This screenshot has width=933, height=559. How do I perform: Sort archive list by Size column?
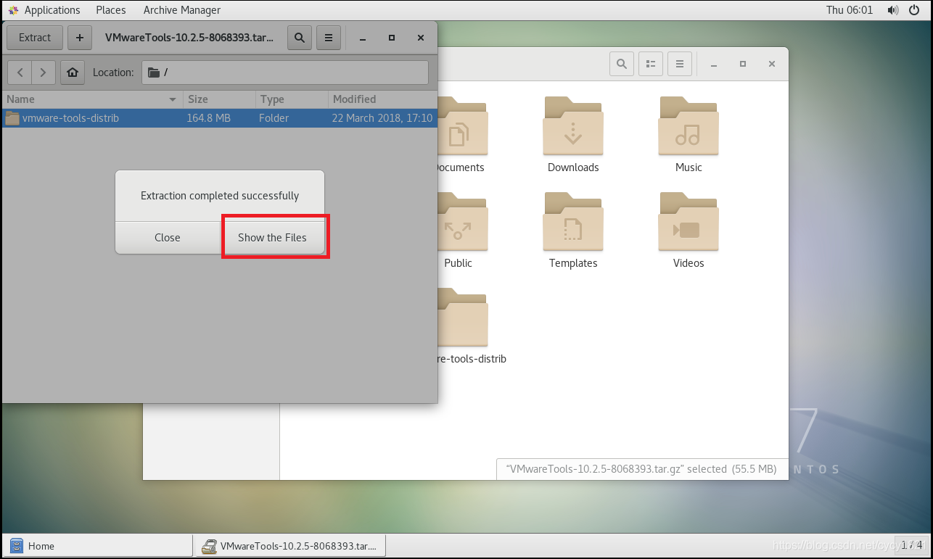point(219,99)
